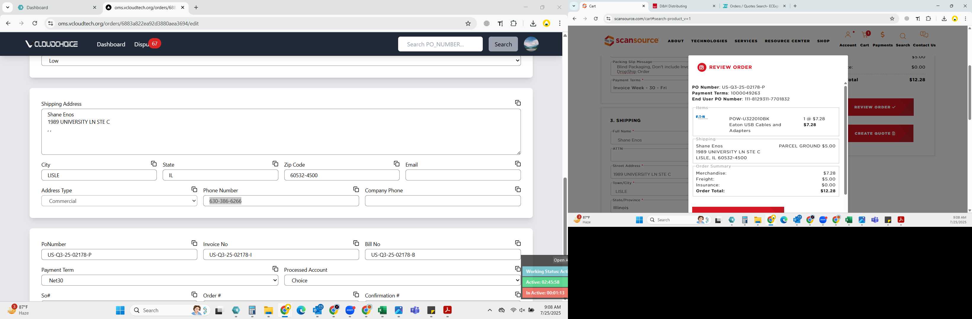Click the Email input field
Image resolution: width=972 pixels, height=319 pixels.
(463, 175)
